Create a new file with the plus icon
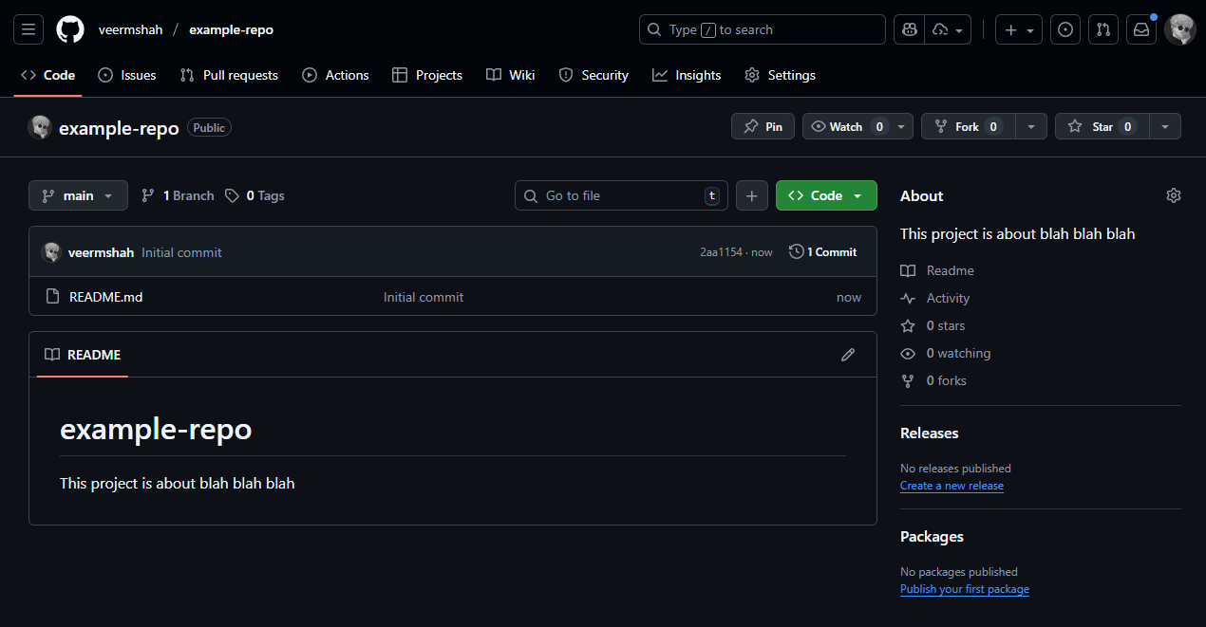This screenshot has height=627, width=1206. 751,195
